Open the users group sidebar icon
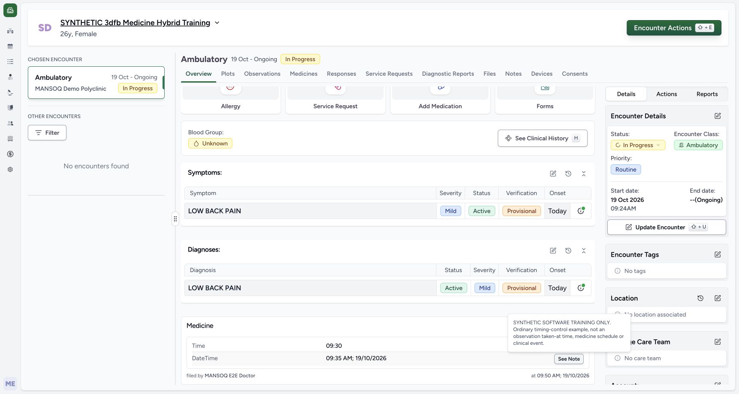 (10, 123)
